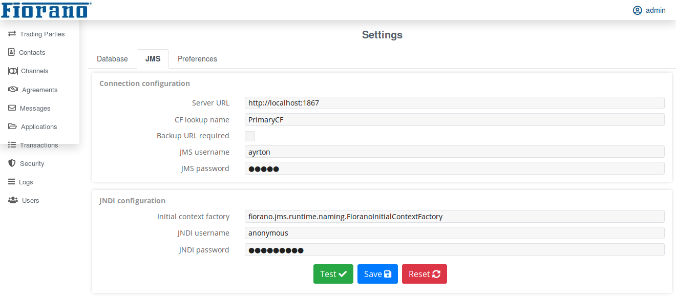This screenshot has width=676, height=297.
Task: Click the Messages envelope icon
Action: (x=12, y=108)
